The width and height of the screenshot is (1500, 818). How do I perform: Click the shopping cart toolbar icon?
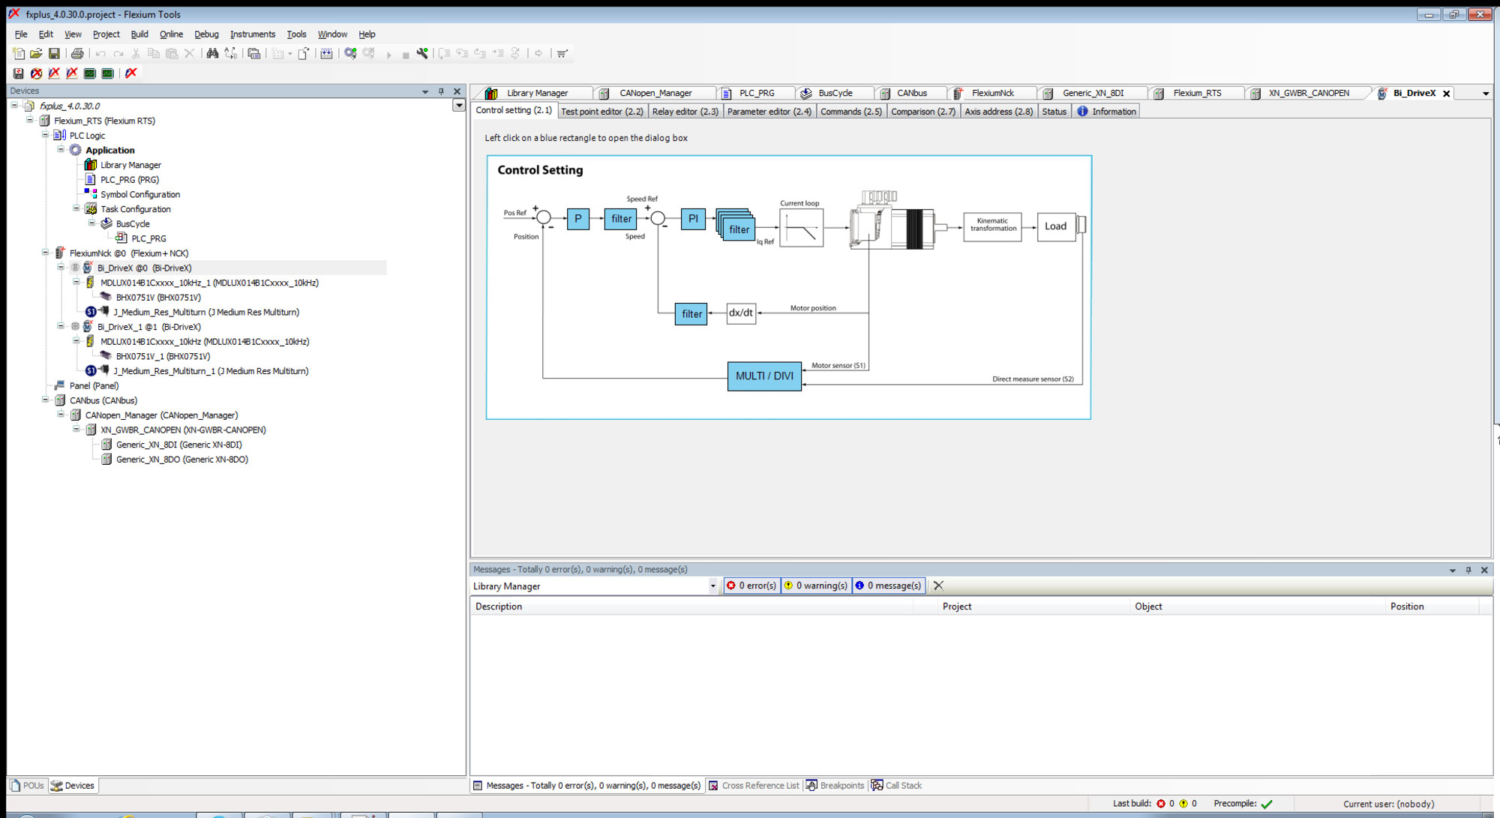tap(562, 53)
